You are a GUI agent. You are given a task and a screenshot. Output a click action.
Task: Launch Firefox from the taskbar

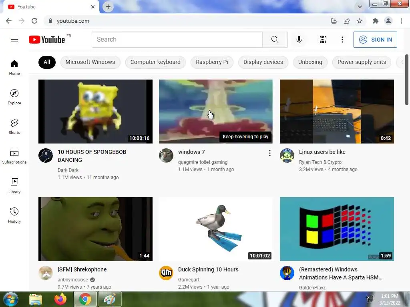click(60, 299)
